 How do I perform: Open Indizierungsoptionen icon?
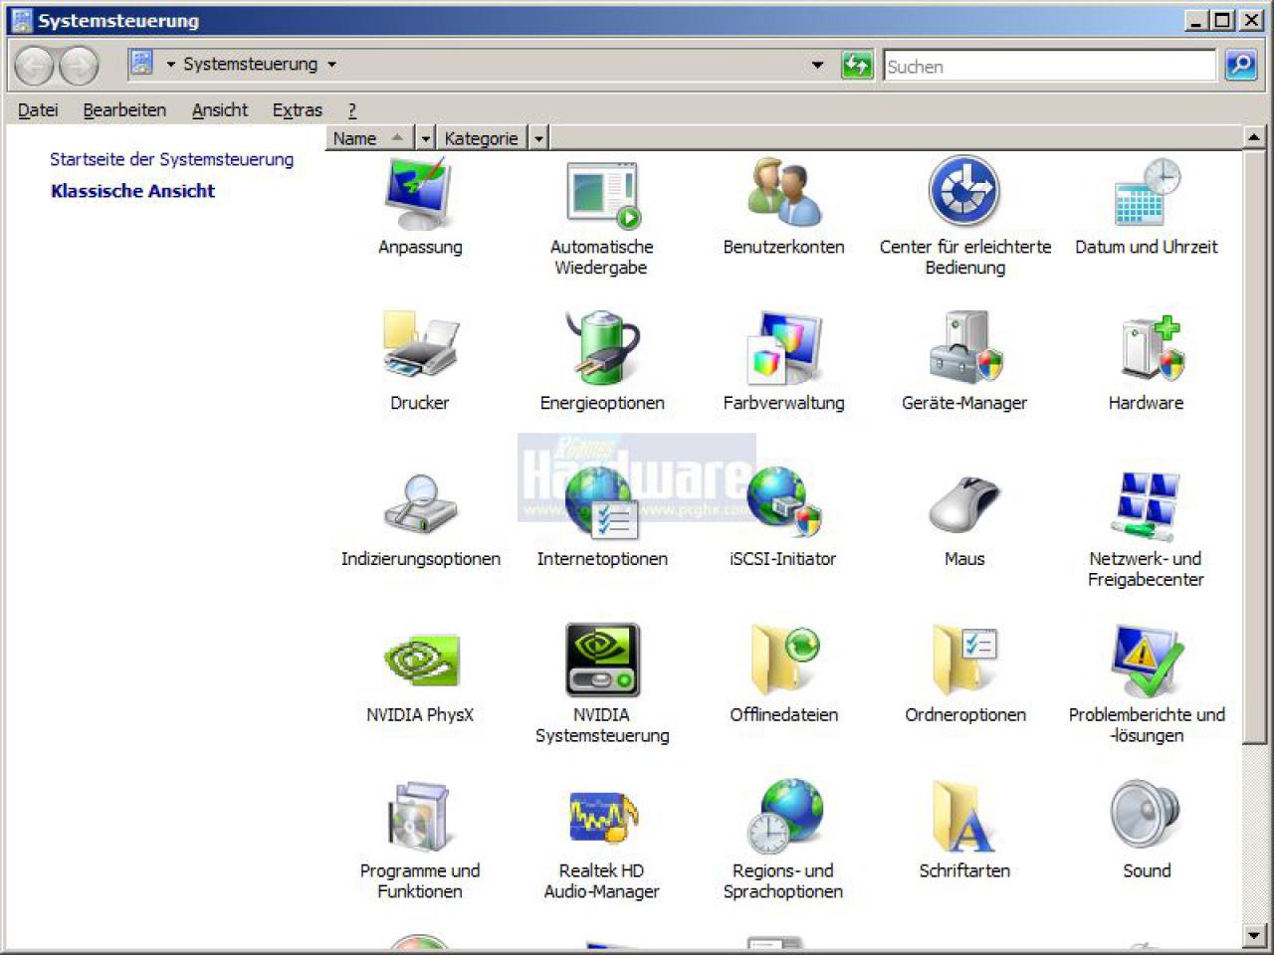tap(419, 503)
